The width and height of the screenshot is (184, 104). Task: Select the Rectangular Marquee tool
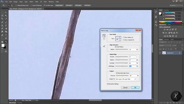[2, 12]
